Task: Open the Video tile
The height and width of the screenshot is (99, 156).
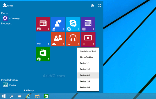Action: 88,39
